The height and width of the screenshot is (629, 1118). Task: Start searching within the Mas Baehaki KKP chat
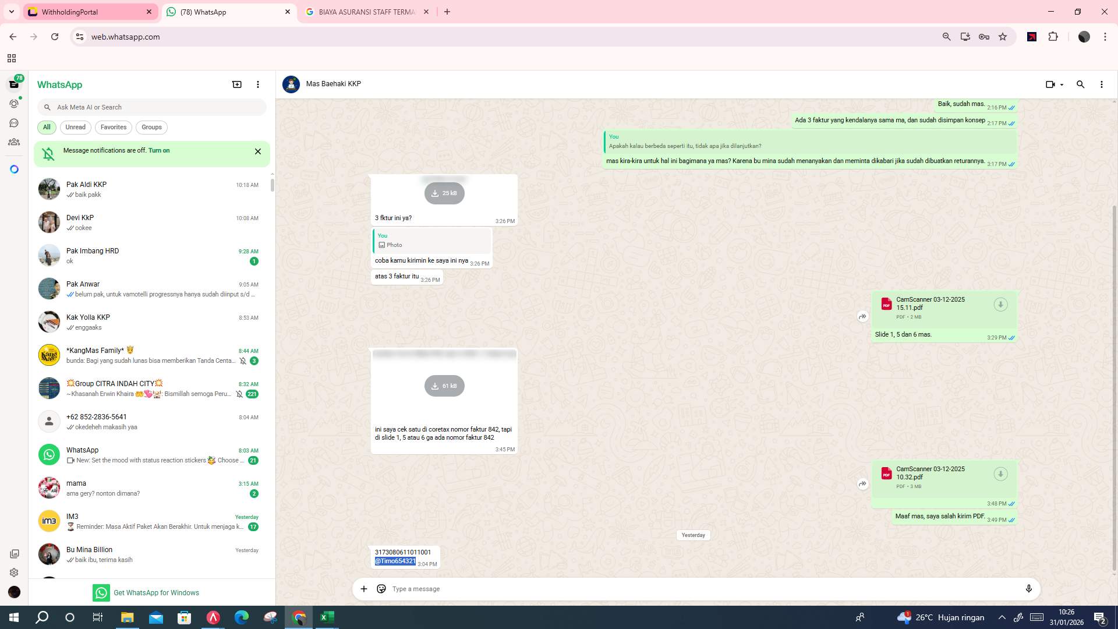[1081, 84]
